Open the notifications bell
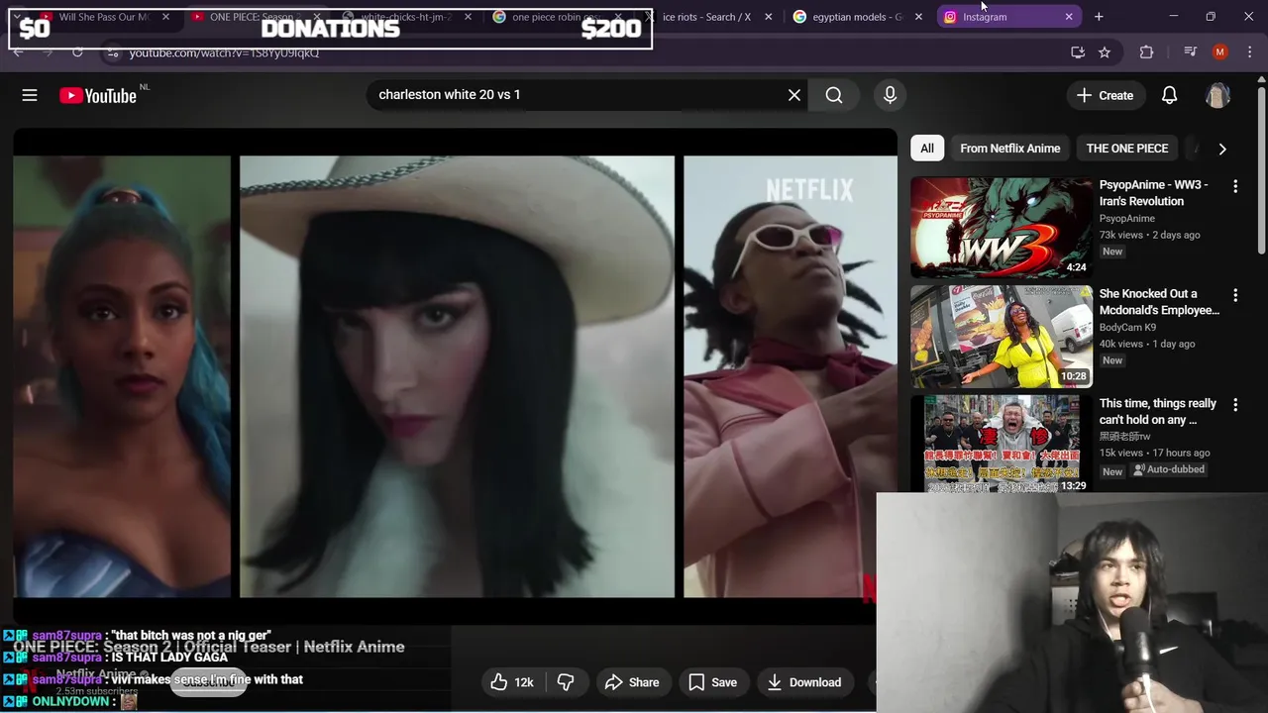This screenshot has width=1268, height=713. point(1169,95)
